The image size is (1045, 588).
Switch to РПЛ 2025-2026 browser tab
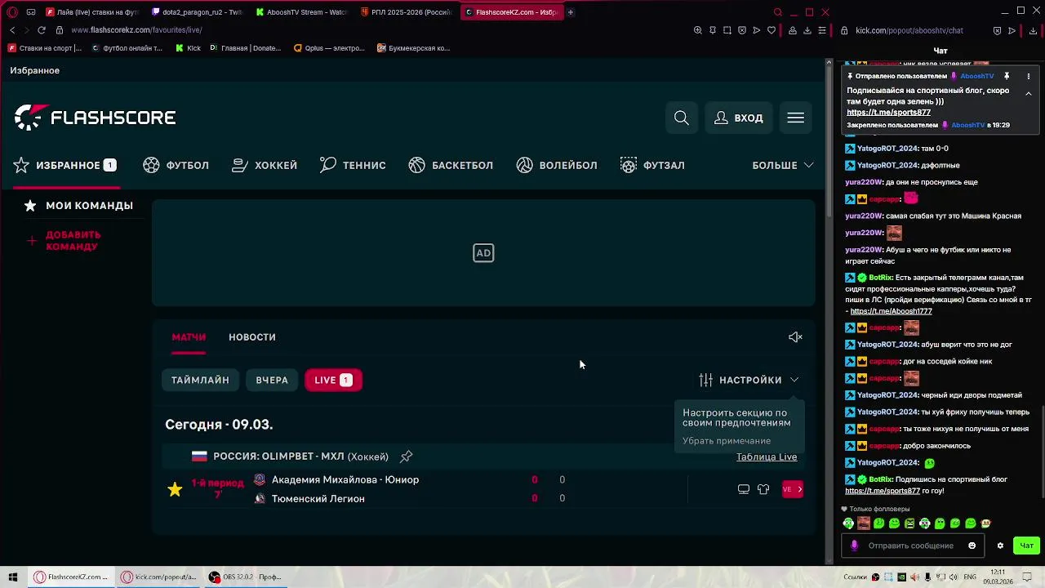(x=407, y=12)
